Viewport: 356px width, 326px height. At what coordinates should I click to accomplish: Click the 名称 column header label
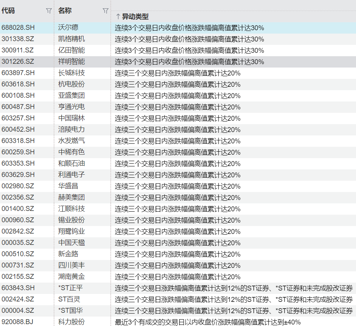[65, 11]
